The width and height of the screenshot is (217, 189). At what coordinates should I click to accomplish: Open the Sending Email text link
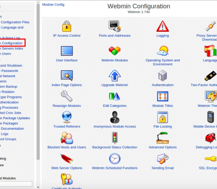[x=163, y=168]
